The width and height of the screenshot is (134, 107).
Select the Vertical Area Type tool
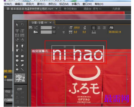[x=22, y=35]
